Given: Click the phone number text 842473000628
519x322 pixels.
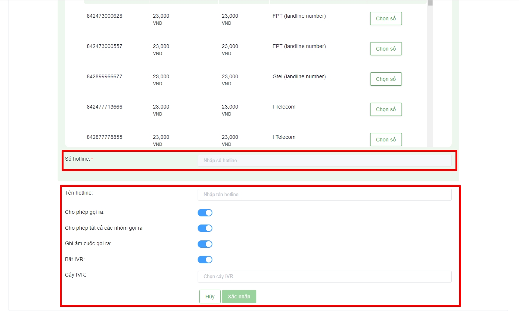Looking at the screenshot, I should tap(105, 16).
